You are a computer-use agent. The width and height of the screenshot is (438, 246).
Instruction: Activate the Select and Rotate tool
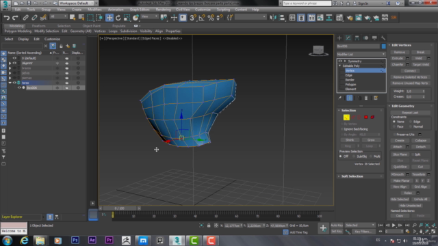[118, 18]
